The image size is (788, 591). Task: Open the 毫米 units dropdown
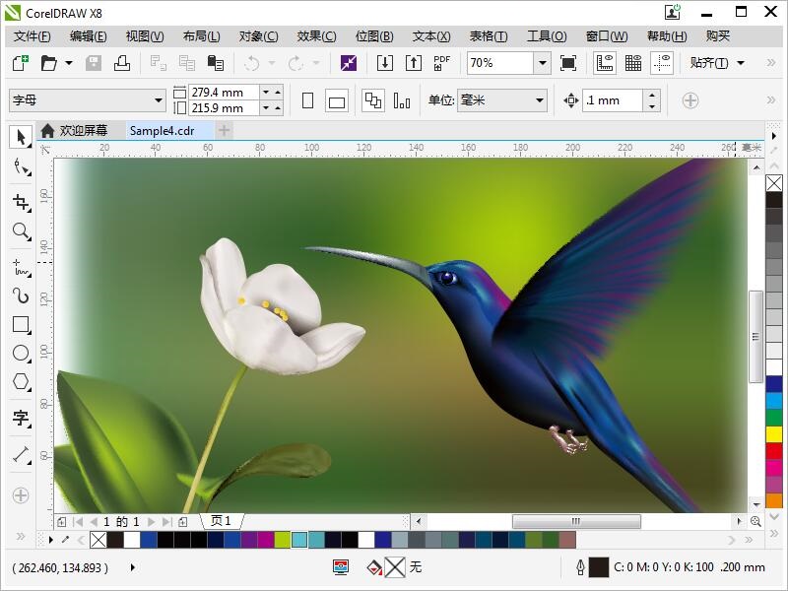click(x=539, y=100)
